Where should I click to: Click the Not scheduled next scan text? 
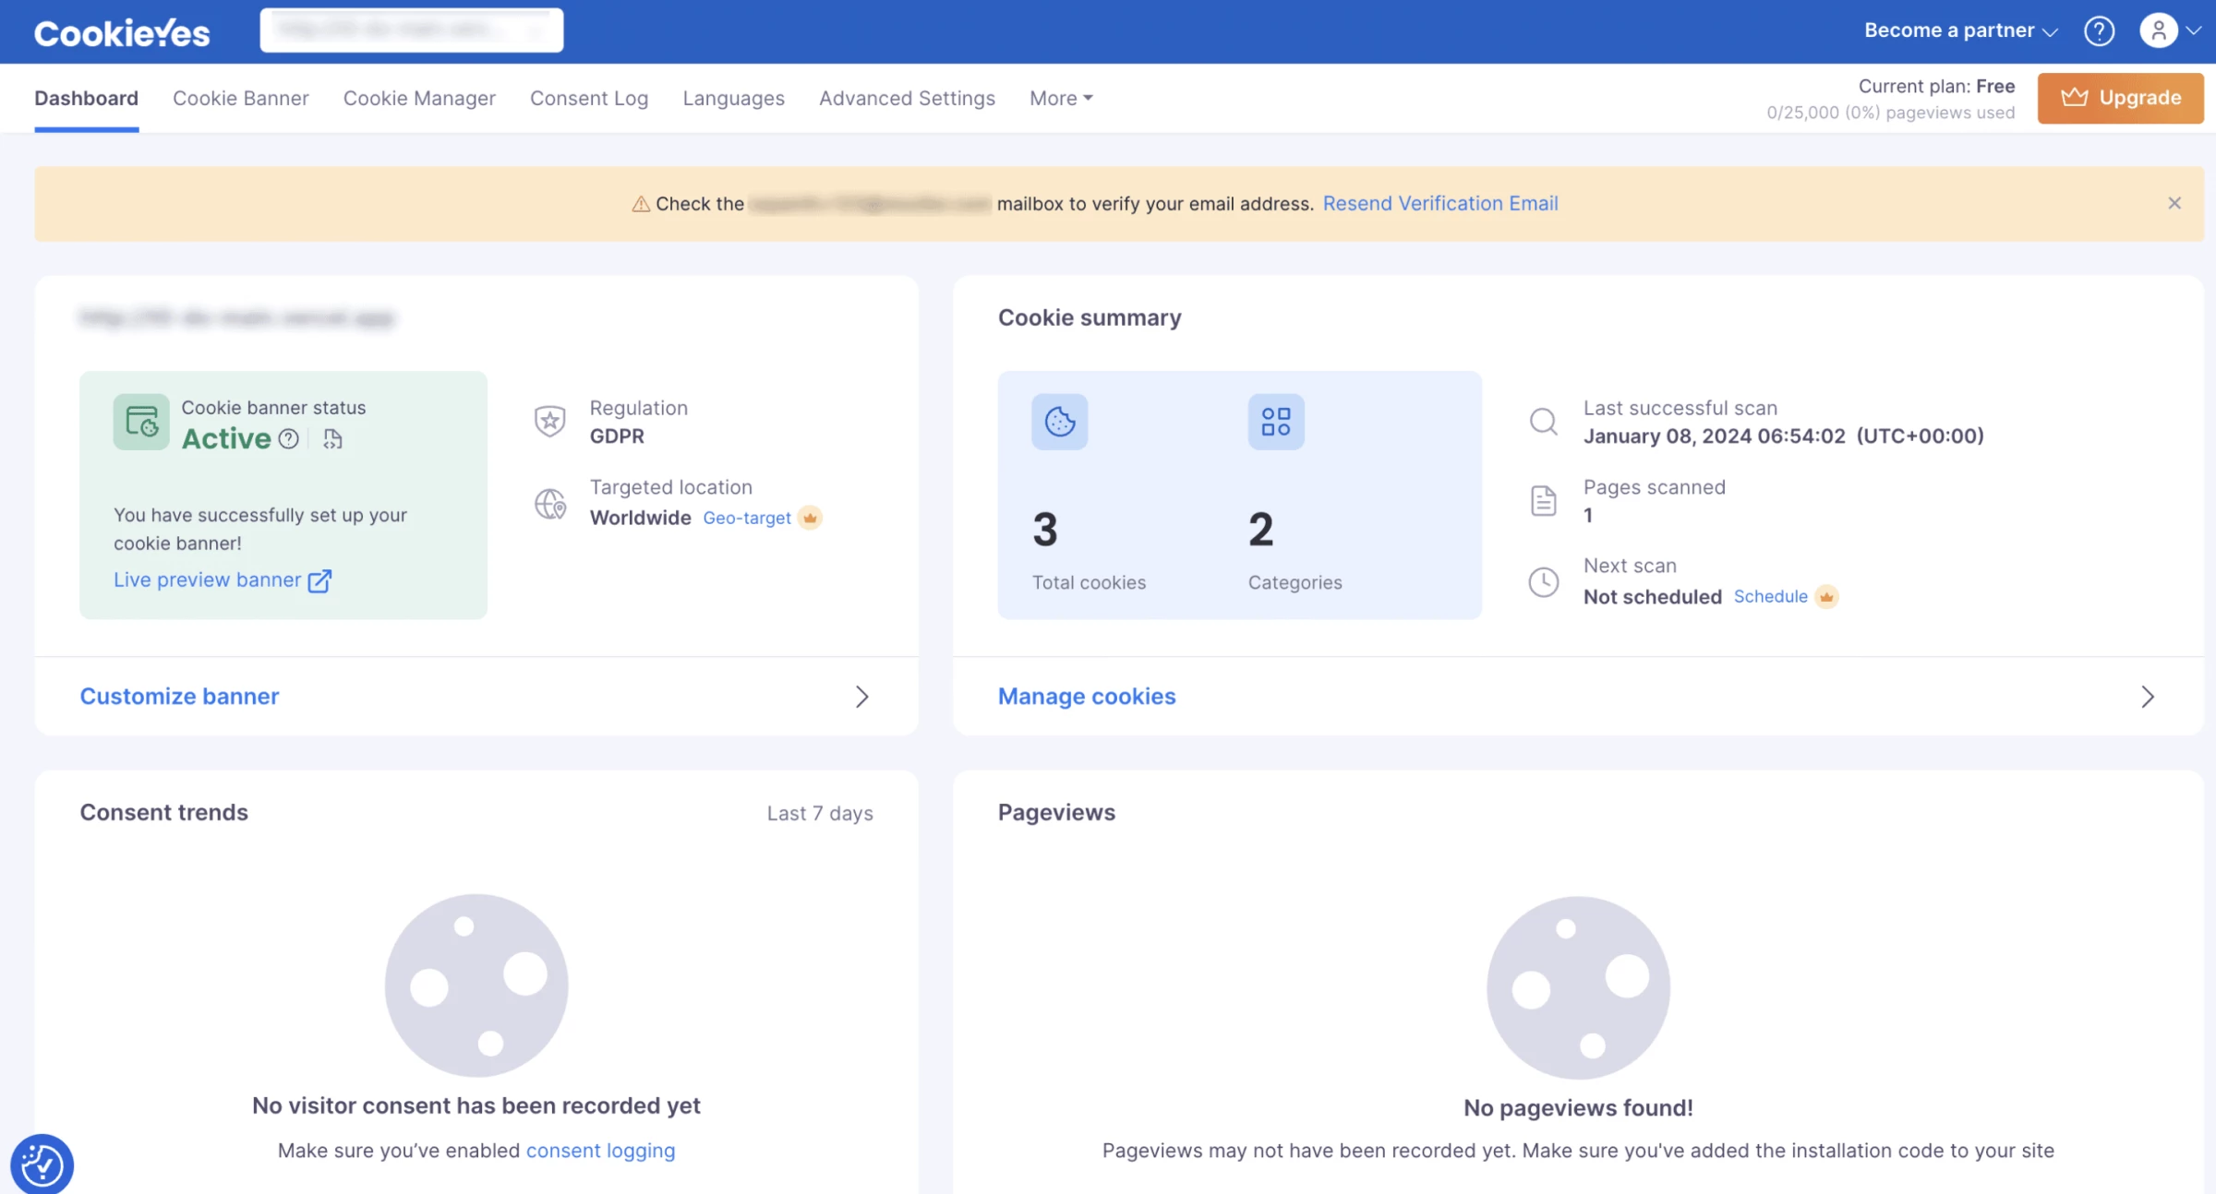tap(1653, 597)
